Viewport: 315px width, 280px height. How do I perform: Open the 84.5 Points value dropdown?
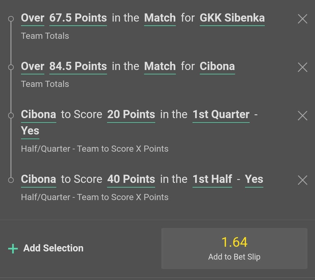[x=78, y=66]
